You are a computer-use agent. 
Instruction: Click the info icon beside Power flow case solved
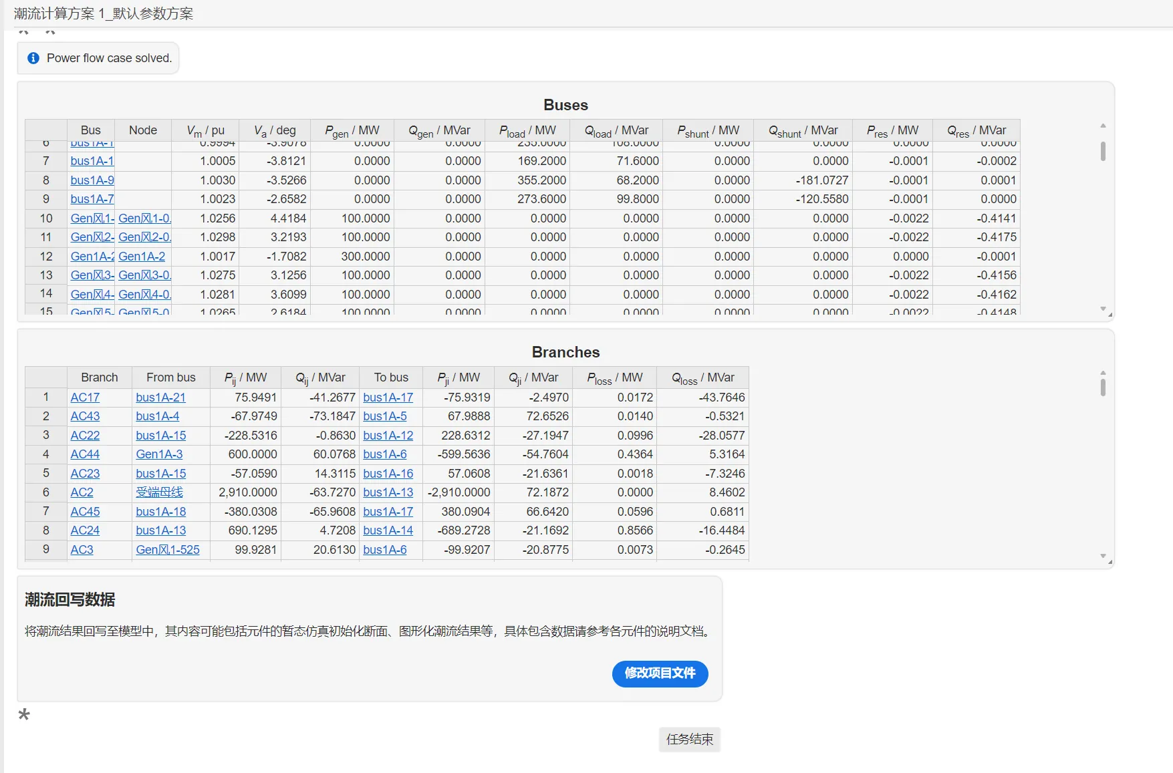click(x=33, y=58)
